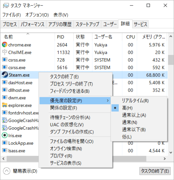Open the ファイル(F) menu
The width and height of the screenshot is (174, 180).
click(11, 15)
